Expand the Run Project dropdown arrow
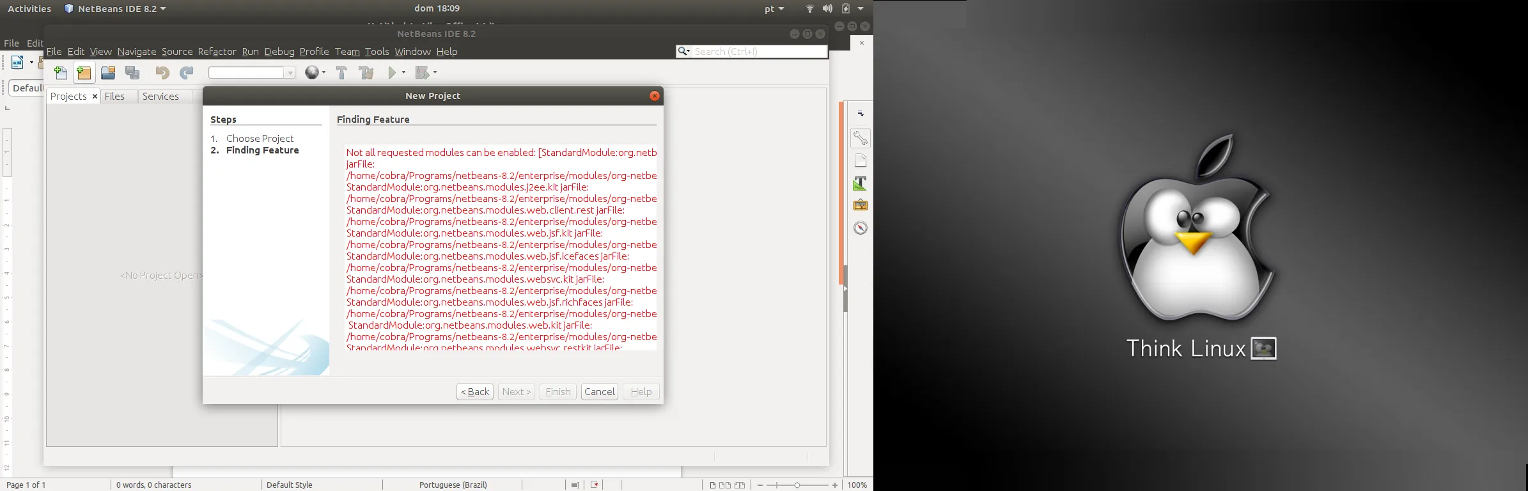 pos(403,72)
